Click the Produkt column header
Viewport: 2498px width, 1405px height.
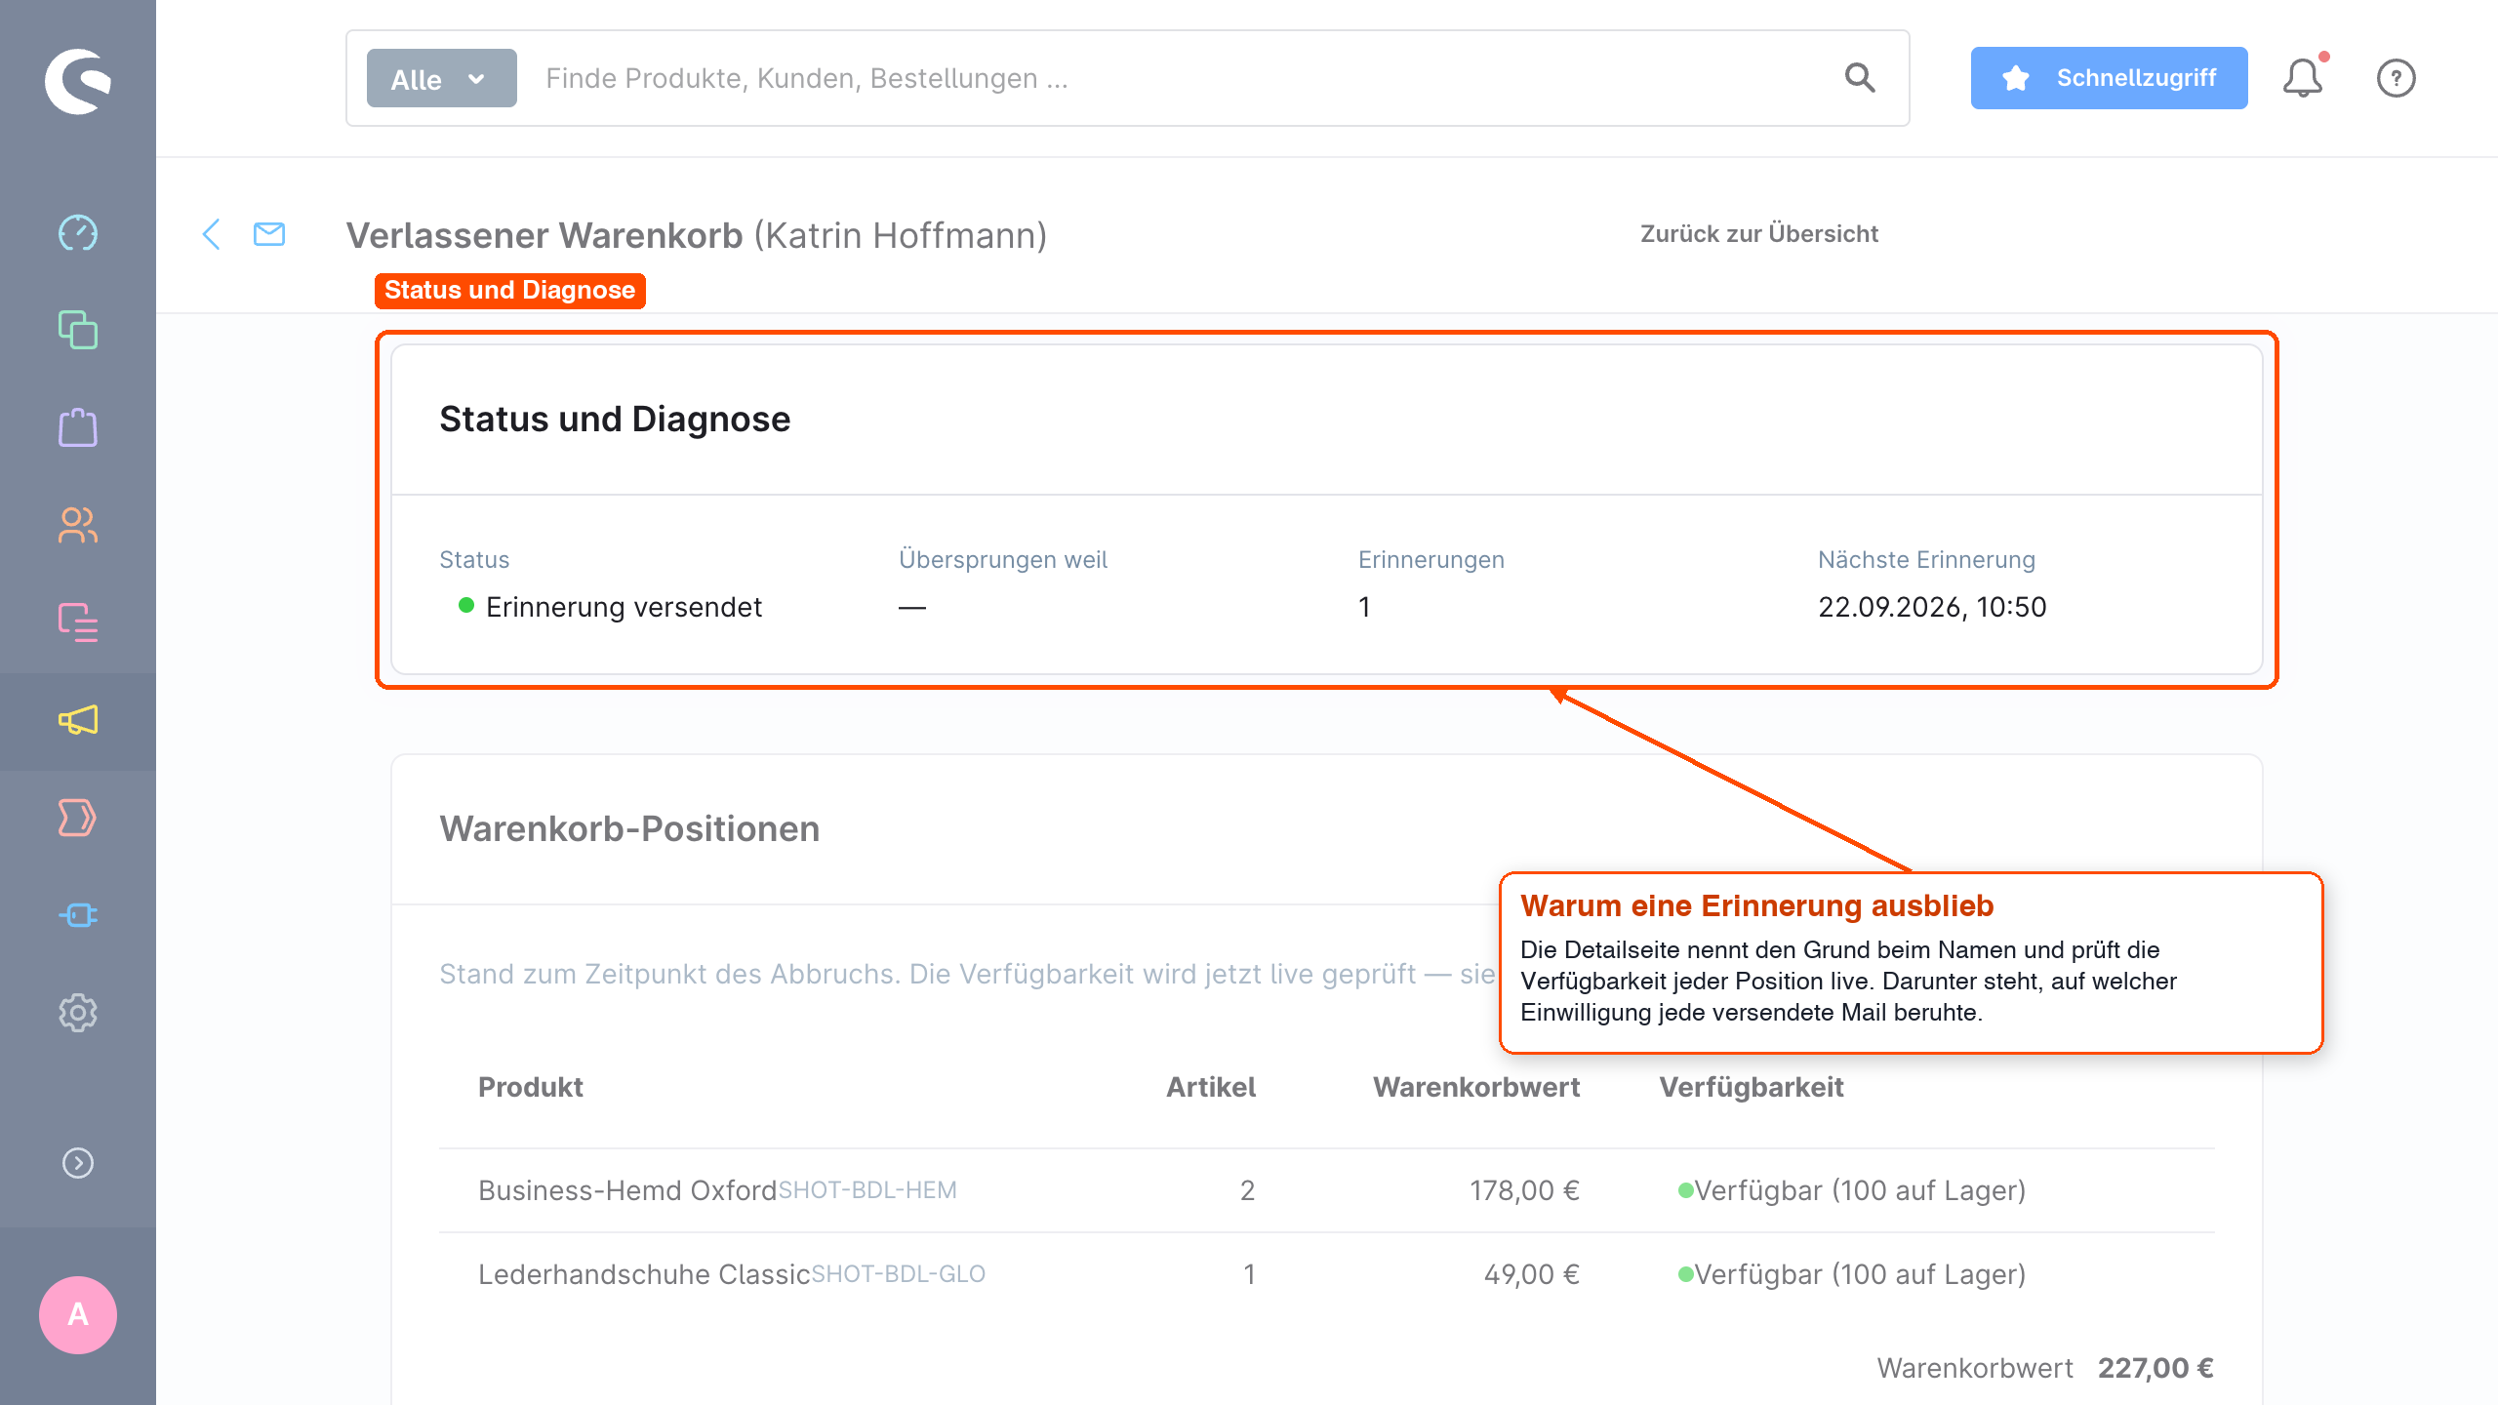click(x=531, y=1087)
